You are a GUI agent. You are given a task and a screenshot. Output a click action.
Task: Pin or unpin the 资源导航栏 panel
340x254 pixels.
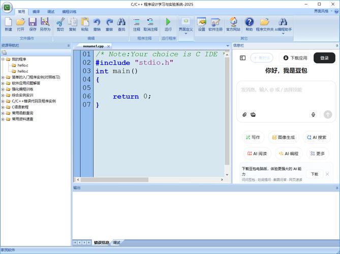[68, 46]
